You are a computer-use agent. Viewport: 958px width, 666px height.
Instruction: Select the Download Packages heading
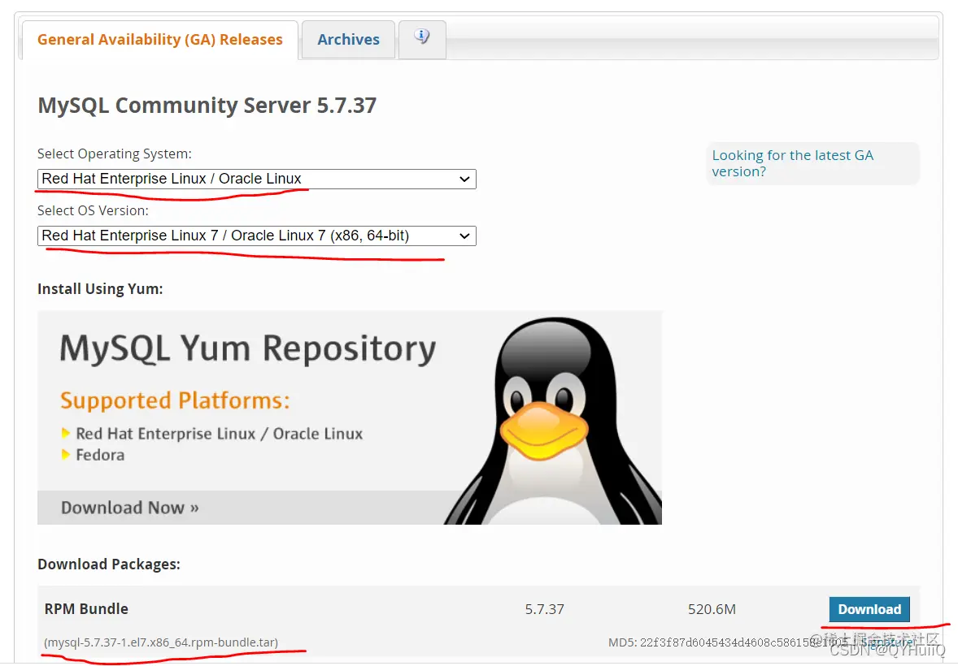(x=109, y=564)
